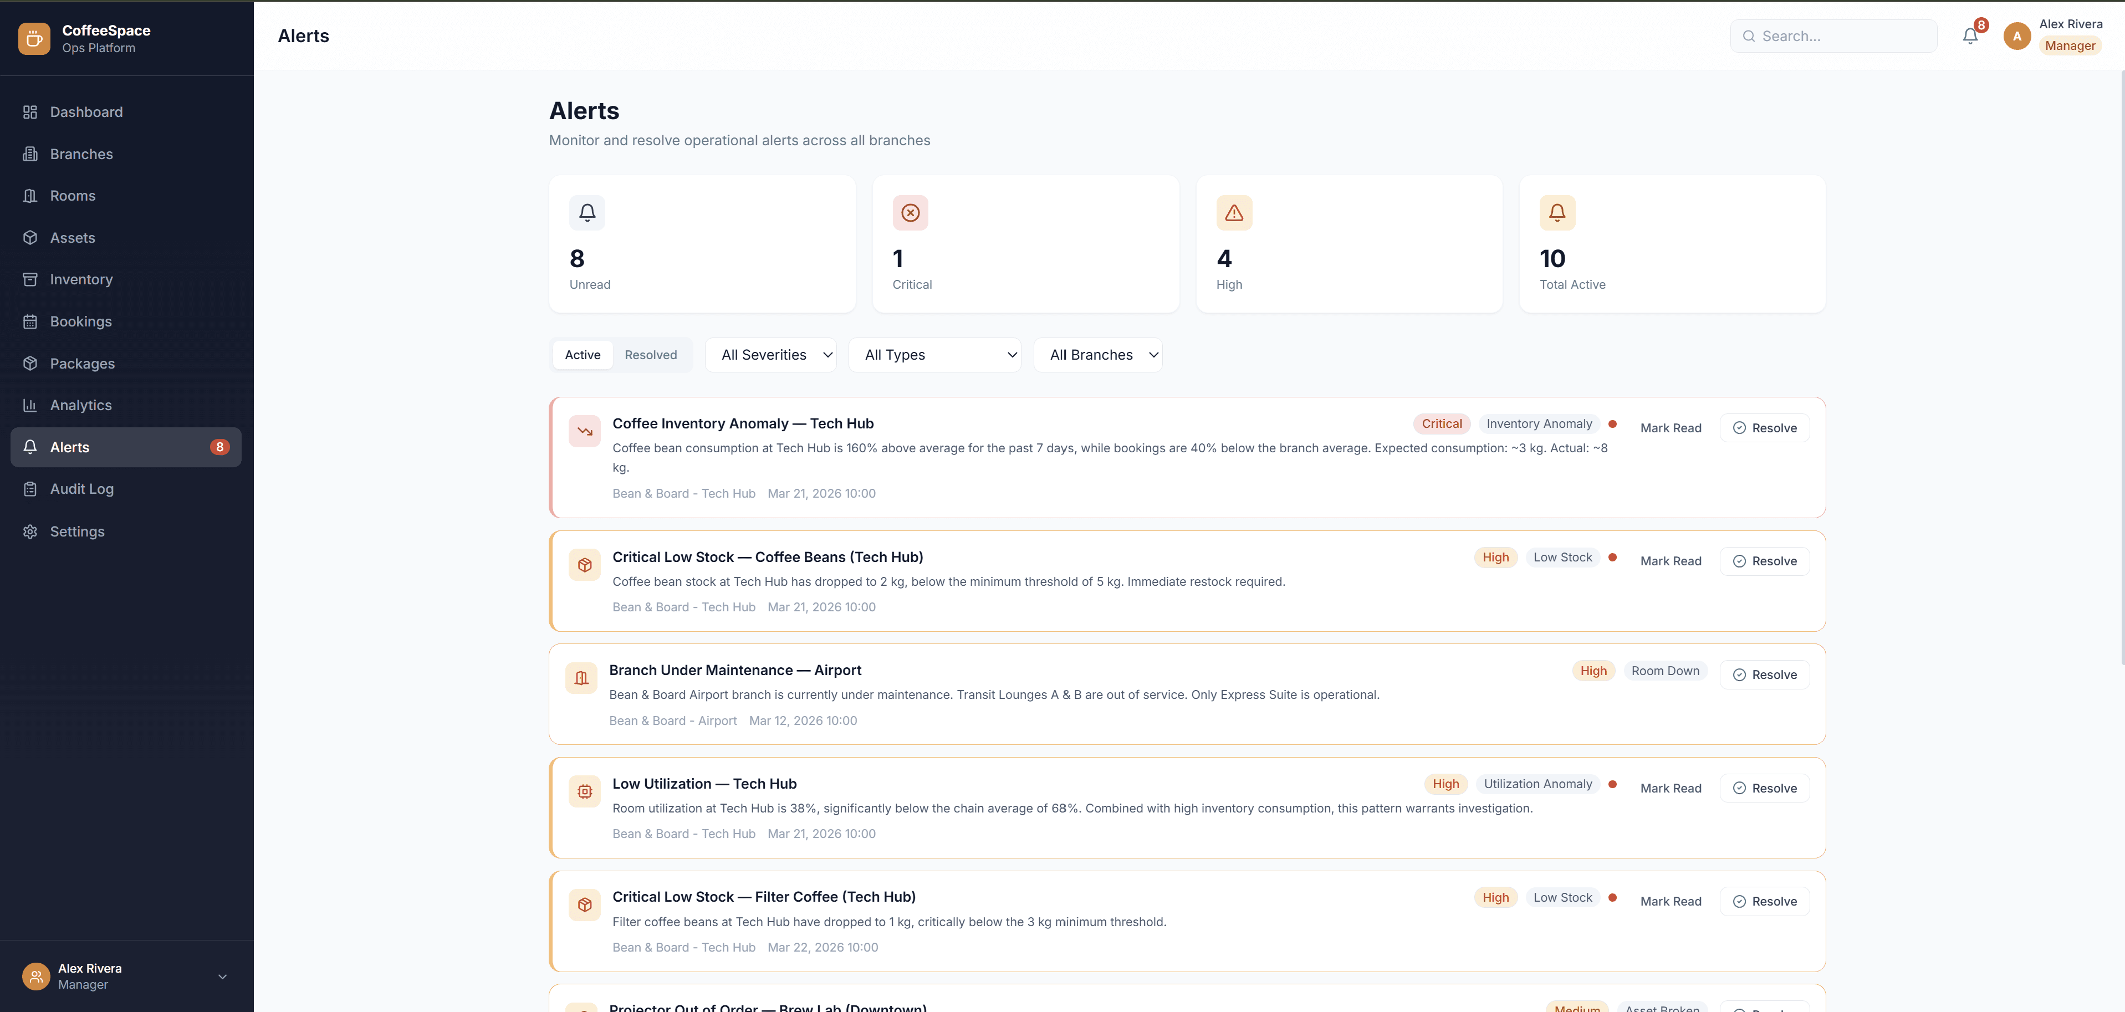
Task: Expand the All Types filter
Action: point(936,355)
